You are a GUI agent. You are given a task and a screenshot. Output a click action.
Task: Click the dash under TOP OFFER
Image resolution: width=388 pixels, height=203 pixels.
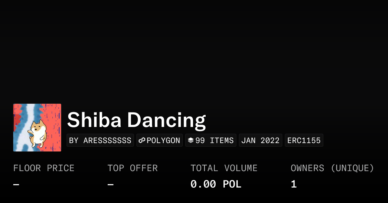[110, 185]
